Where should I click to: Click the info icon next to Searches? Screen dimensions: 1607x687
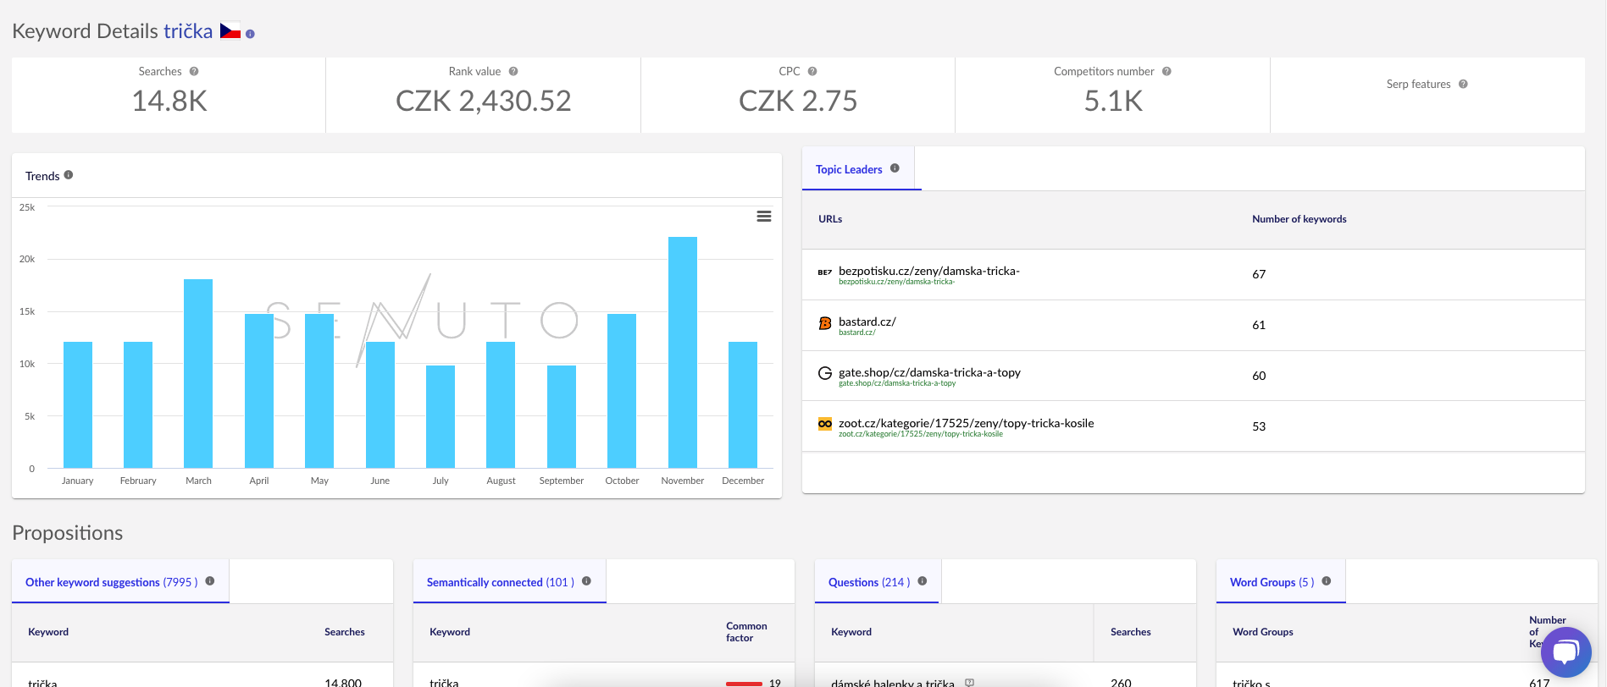(194, 72)
